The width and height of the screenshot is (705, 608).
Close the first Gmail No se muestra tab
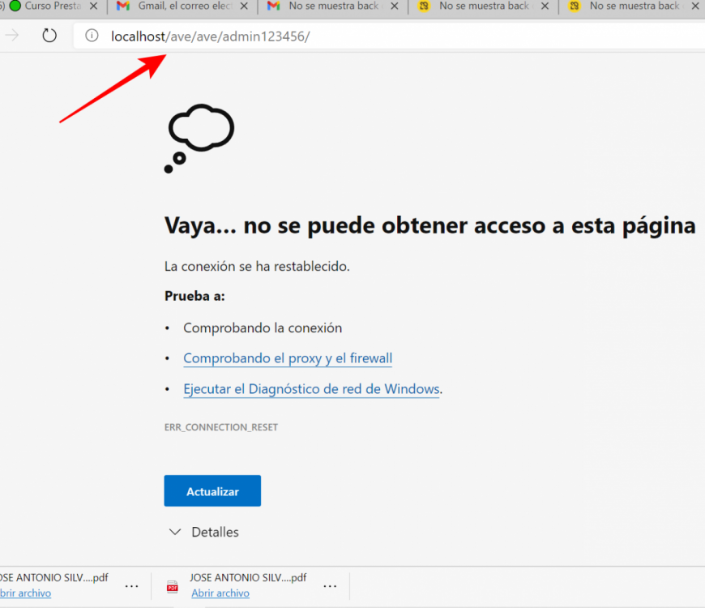(x=394, y=6)
